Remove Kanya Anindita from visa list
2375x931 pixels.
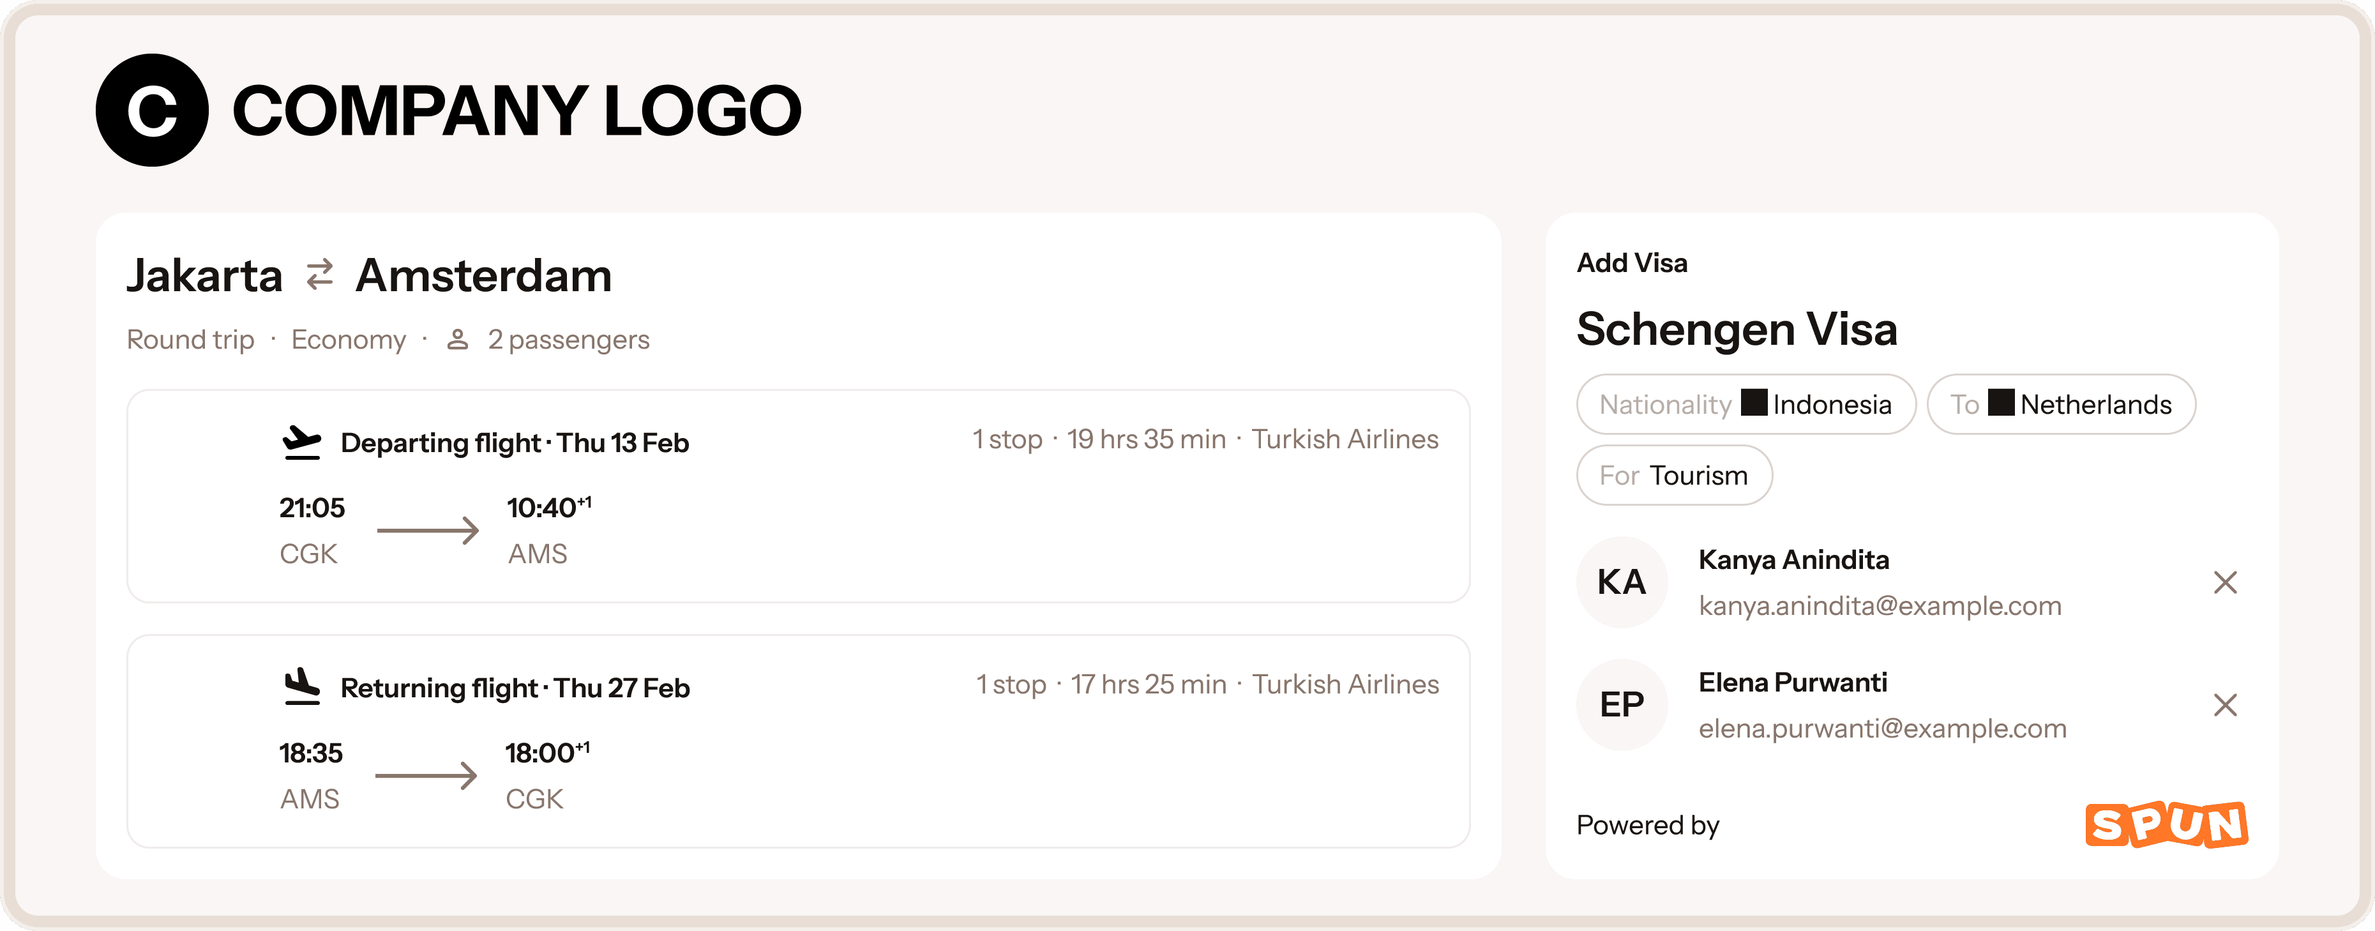pos(2225,582)
